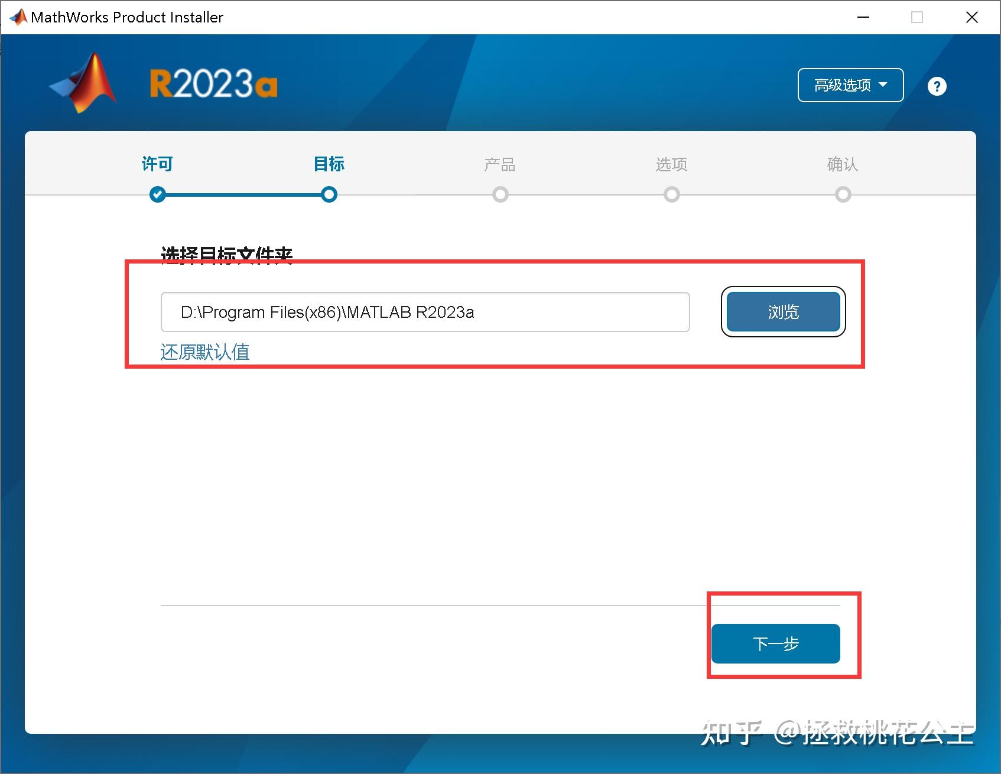Click the 下一步 button to continue
The image size is (1001, 774).
click(775, 643)
